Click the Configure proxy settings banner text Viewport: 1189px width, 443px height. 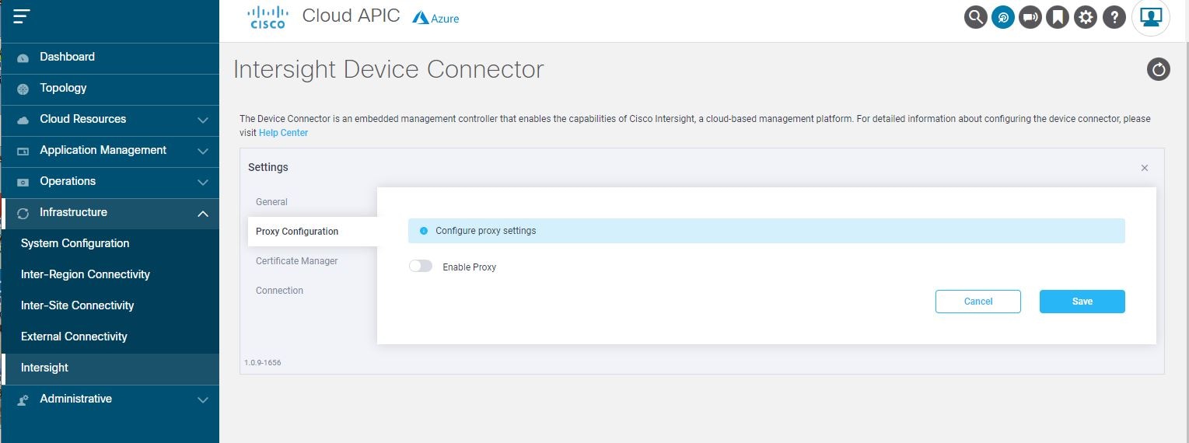485,231
